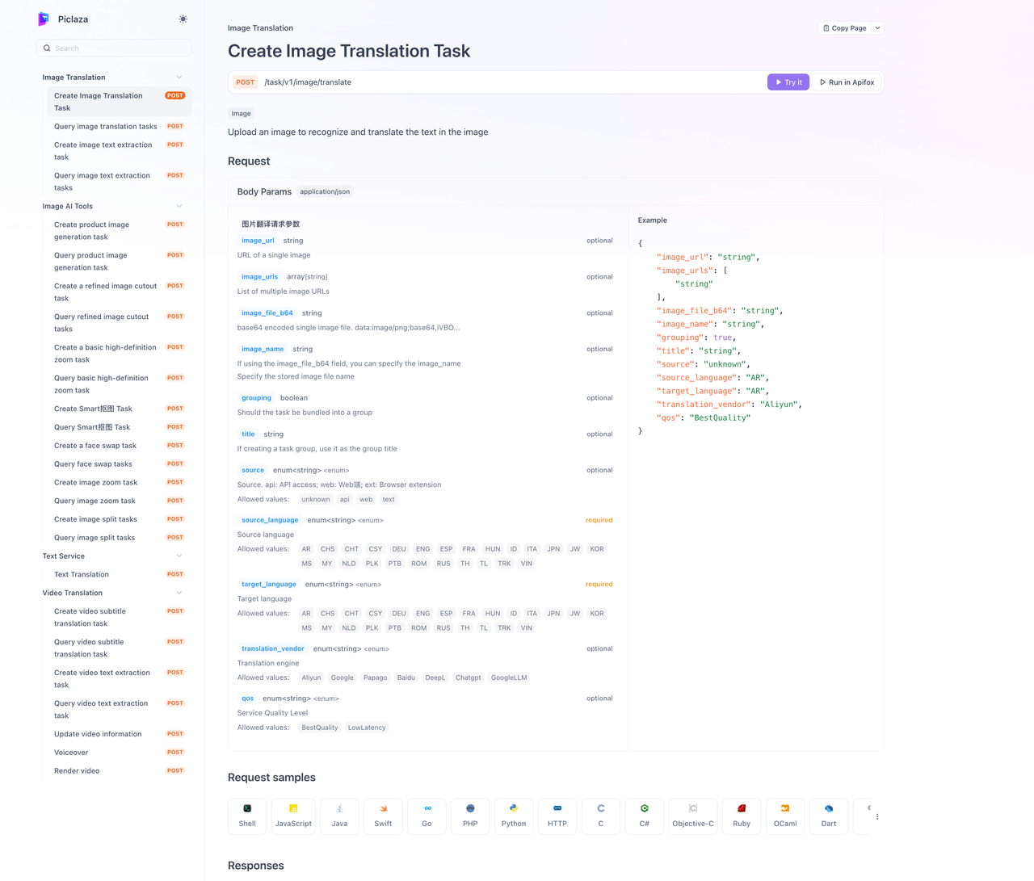Select the Shell request sample icon

click(x=247, y=808)
